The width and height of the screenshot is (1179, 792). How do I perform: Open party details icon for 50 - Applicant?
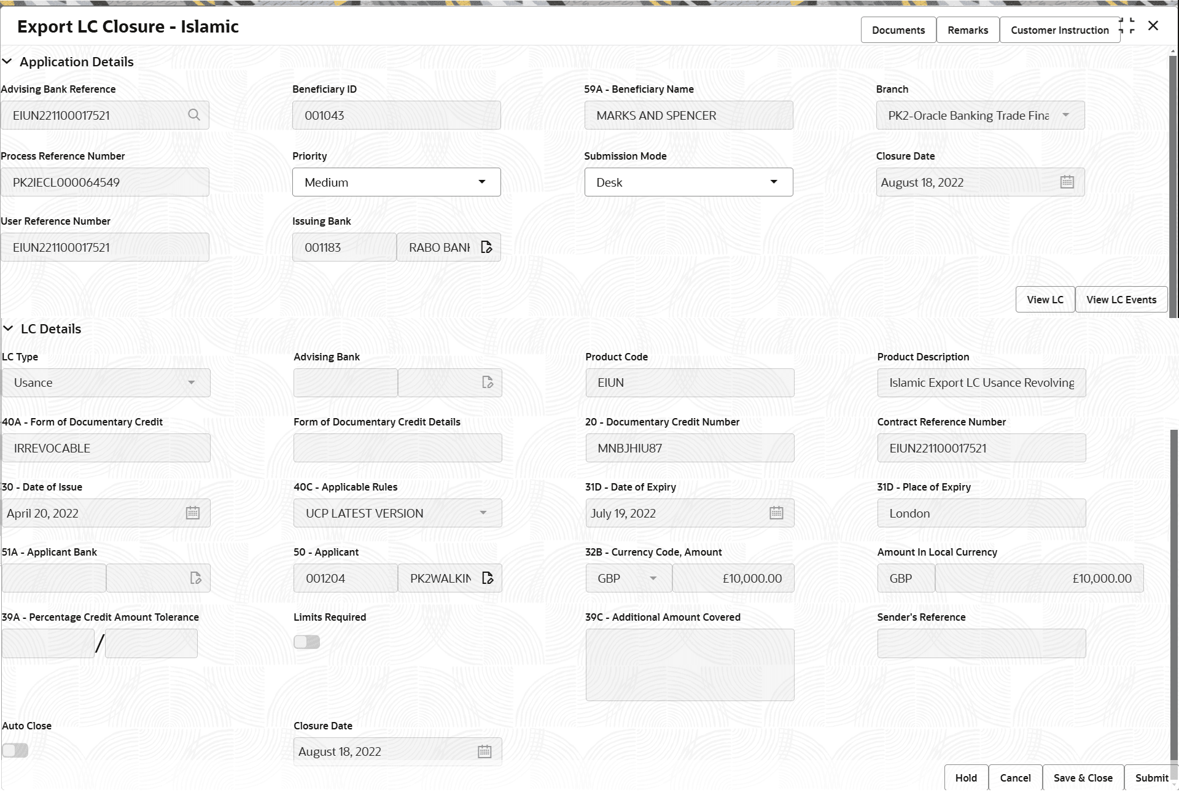pos(488,578)
